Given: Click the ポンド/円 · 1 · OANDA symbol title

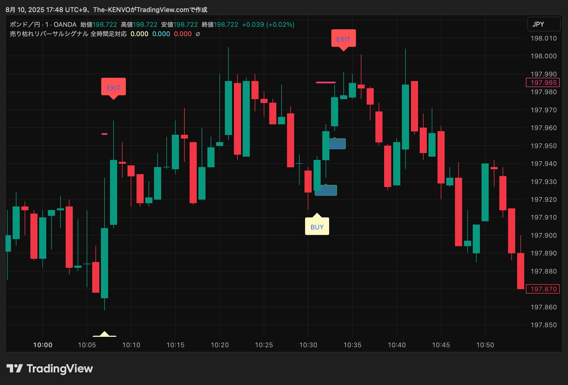Looking at the screenshot, I should coord(43,25).
